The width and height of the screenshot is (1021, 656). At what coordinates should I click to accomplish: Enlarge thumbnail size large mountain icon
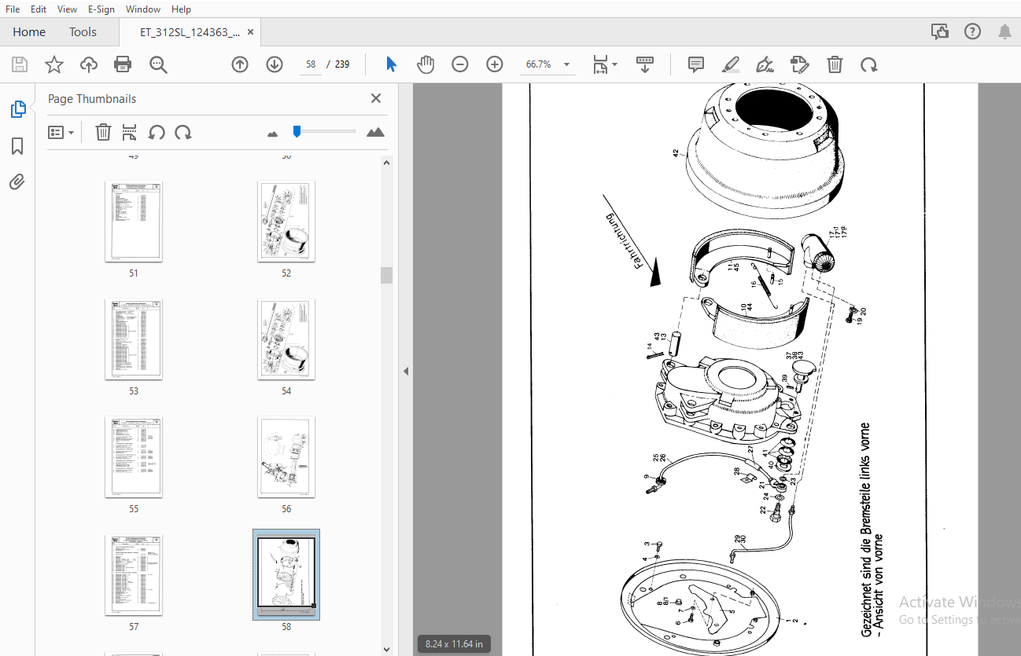pos(376,132)
